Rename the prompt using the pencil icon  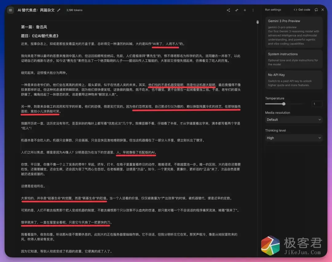[x=58, y=10]
